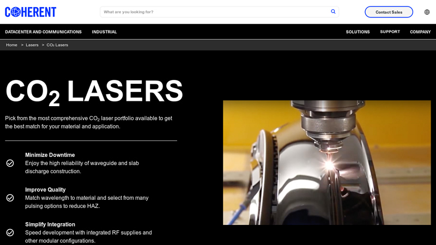
Task: Click the 'Simplify Integration' heading text
Action: coord(50,224)
